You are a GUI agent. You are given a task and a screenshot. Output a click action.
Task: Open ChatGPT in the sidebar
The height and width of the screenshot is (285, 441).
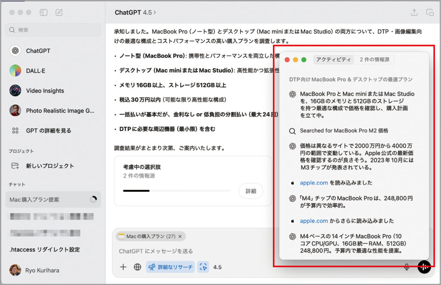click(38, 51)
